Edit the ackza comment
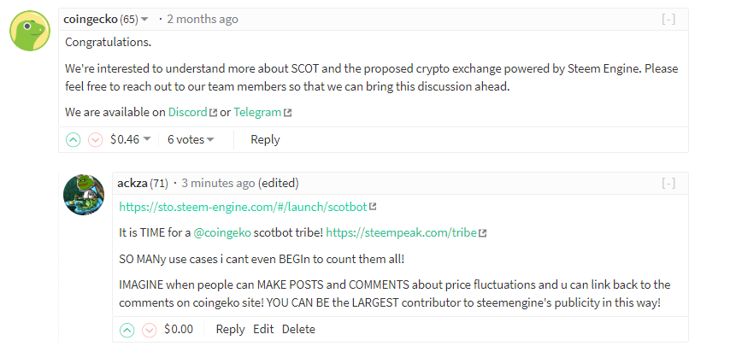The height and width of the screenshot is (346, 736). pyautogui.click(x=263, y=329)
